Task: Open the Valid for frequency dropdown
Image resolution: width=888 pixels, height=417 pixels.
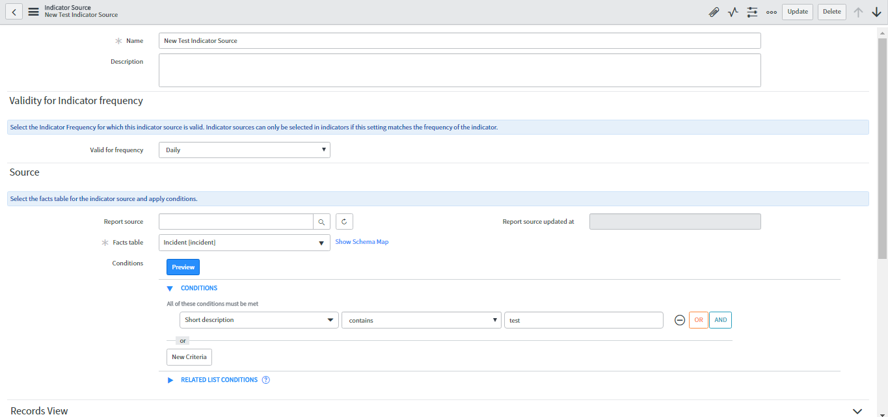Action: coord(244,150)
